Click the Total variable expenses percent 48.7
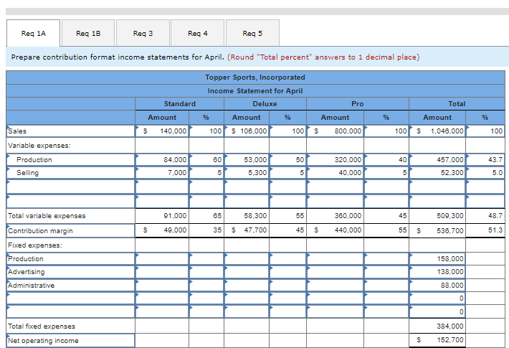This screenshot has width=509, height=348. (485, 216)
